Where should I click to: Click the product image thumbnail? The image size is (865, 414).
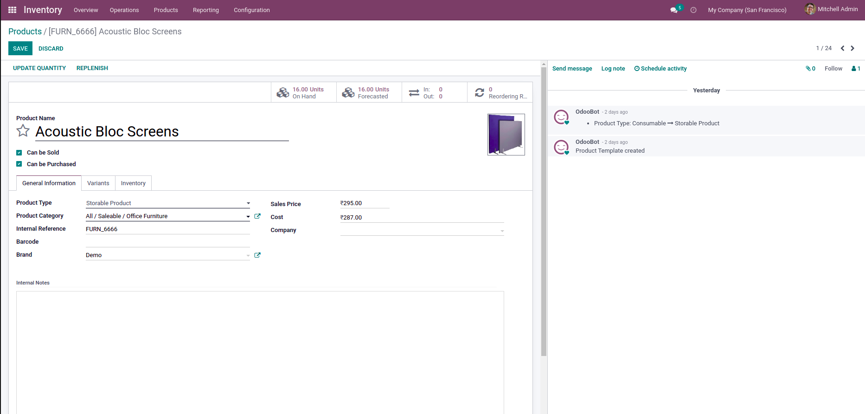pyautogui.click(x=506, y=135)
